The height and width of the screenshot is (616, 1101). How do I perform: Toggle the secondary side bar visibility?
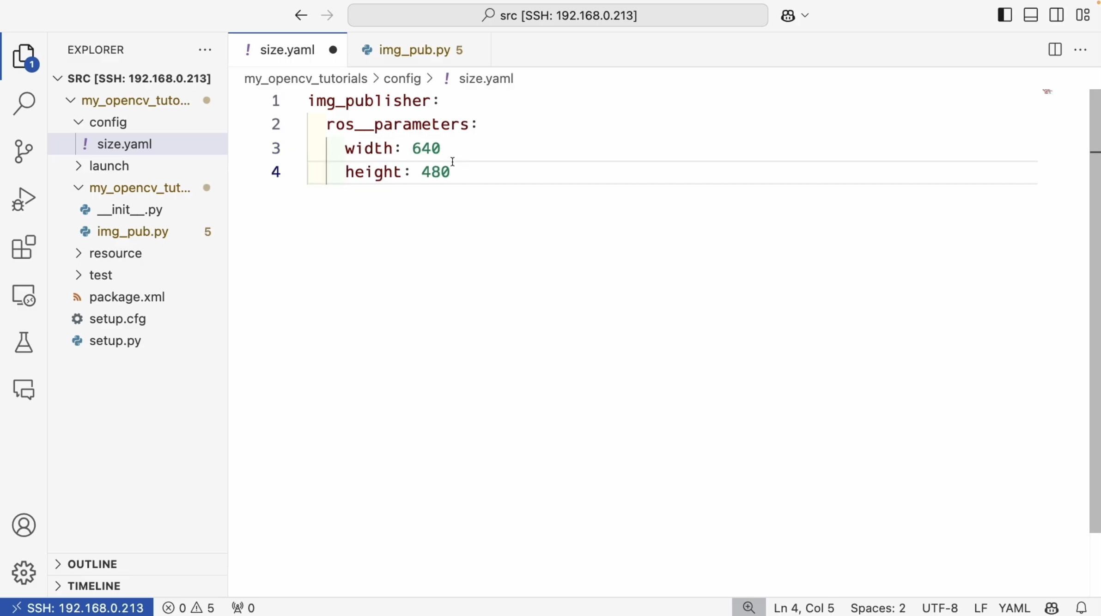coord(1057,15)
